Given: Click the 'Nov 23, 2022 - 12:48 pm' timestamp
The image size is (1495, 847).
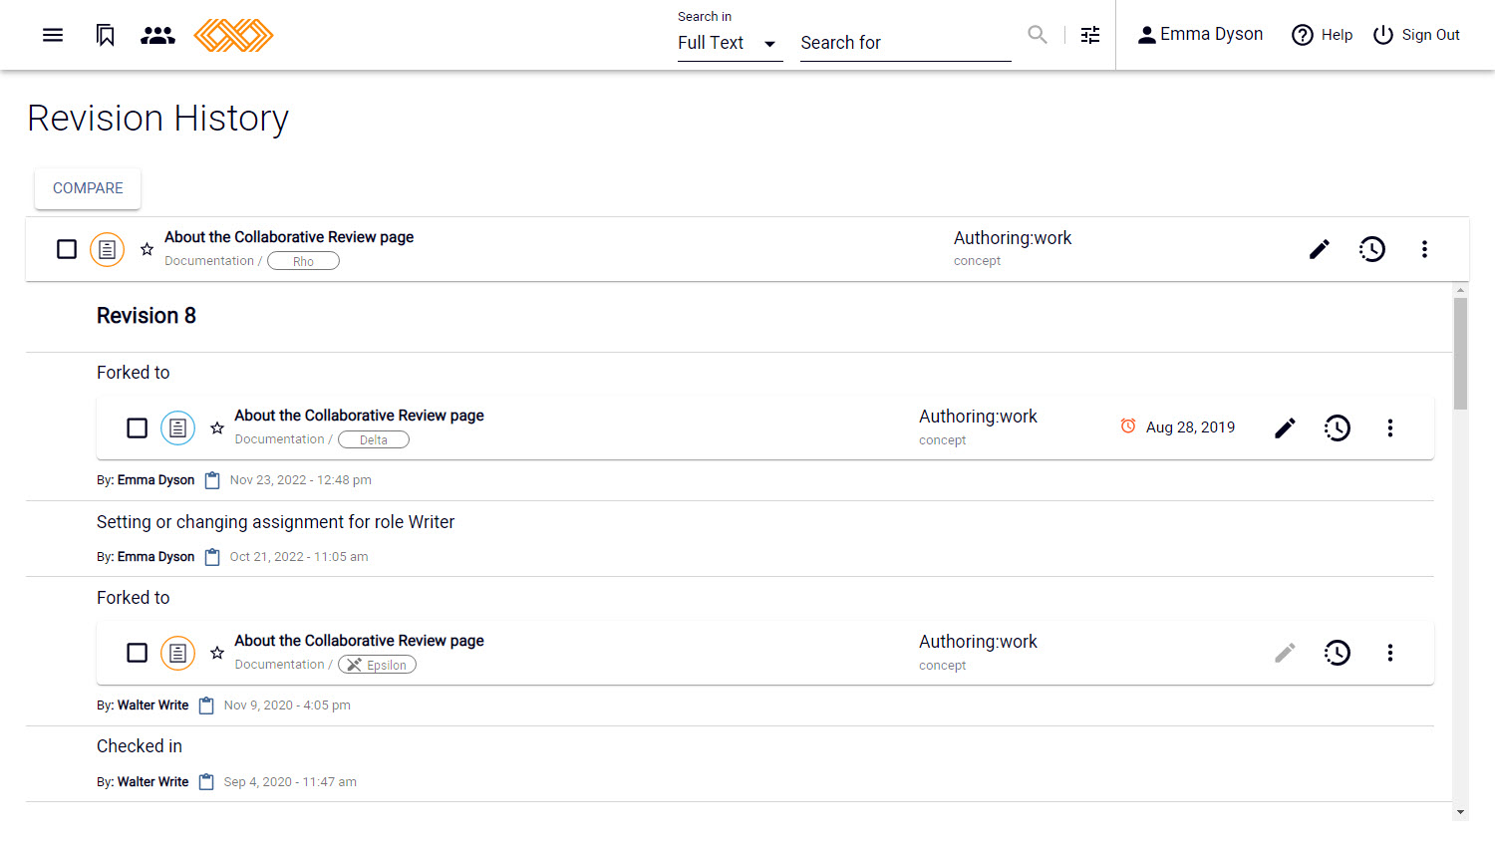Looking at the screenshot, I should (x=301, y=480).
